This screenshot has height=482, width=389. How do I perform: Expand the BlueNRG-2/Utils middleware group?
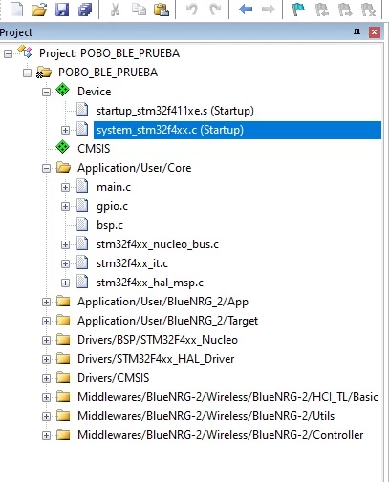point(46,416)
